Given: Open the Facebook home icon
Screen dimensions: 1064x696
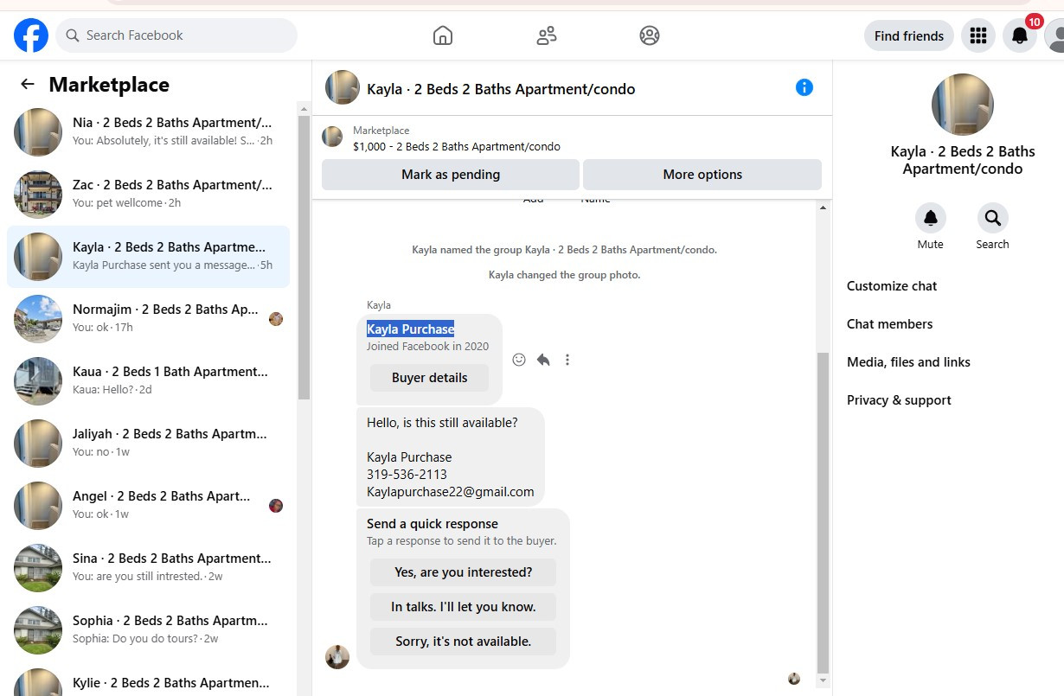Looking at the screenshot, I should (442, 35).
